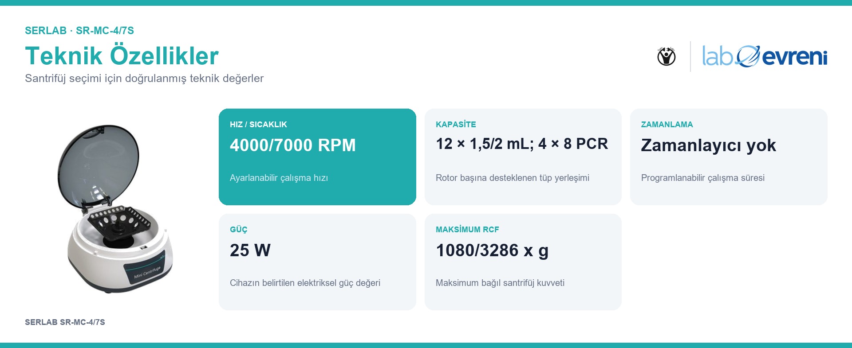Image resolution: width=852 pixels, height=348 pixels.
Task: Click the 'Santrifüj seçimi için doğrulanmış' subtitle
Action: click(x=144, y=78)
